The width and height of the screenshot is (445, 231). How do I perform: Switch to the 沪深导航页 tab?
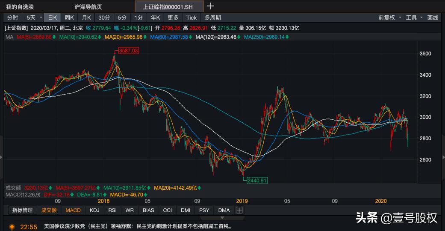point(88,7)
